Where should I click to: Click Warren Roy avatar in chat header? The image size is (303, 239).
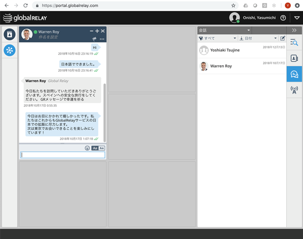[x=27, y=34]
